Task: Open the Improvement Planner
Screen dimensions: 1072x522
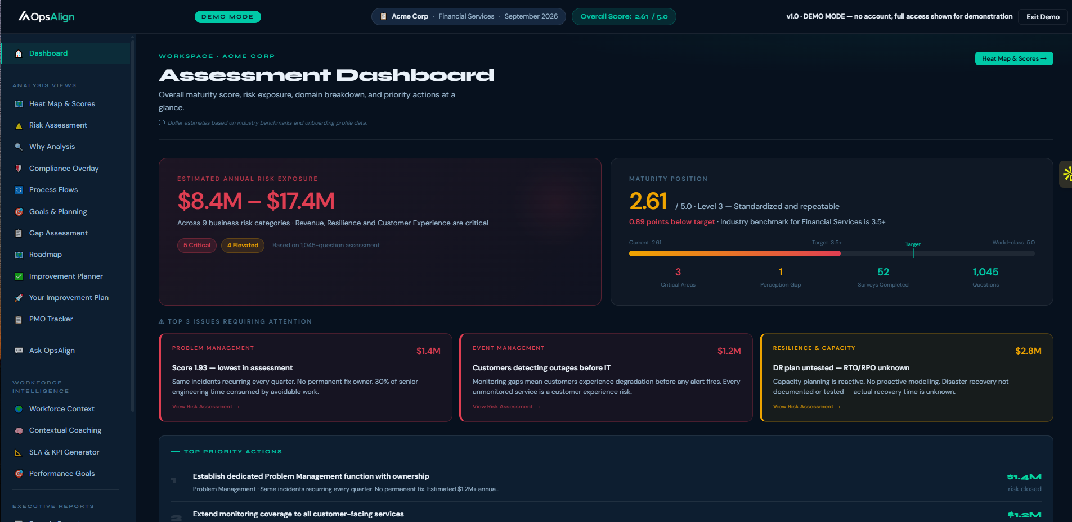Action: (66, 276)
